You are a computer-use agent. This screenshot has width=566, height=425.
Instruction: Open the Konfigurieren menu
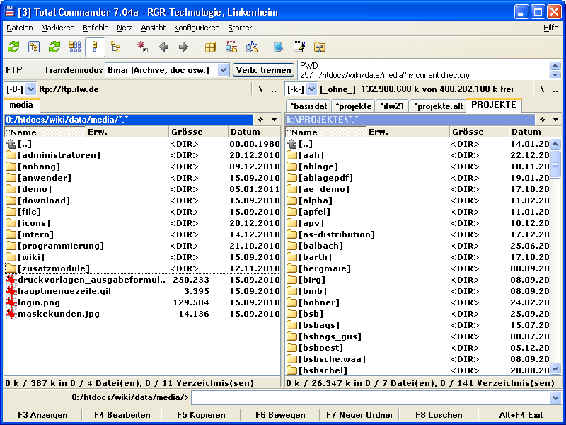click(x=197, y=28)
